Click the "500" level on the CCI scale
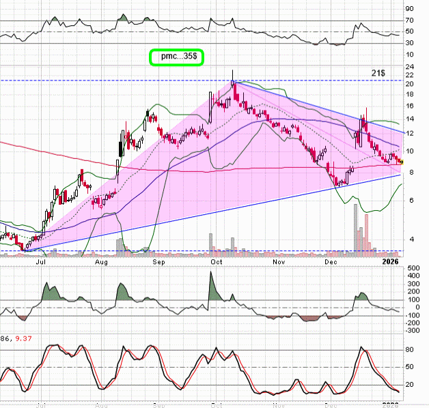The width and height of the screenshot is (429, 408). pyautogui.click(x=412, y=268)
